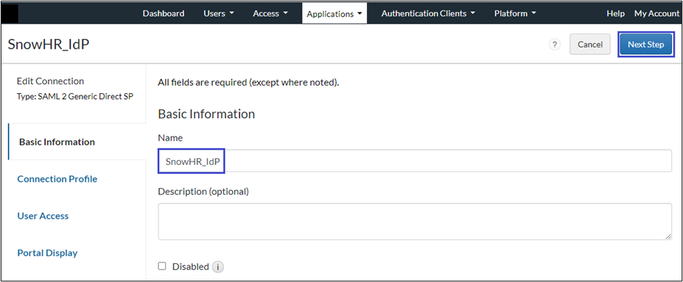Switch to the Connection Profile section
Image resolution: width=683 pixels, height=282 pixels.
coord(57,179)
